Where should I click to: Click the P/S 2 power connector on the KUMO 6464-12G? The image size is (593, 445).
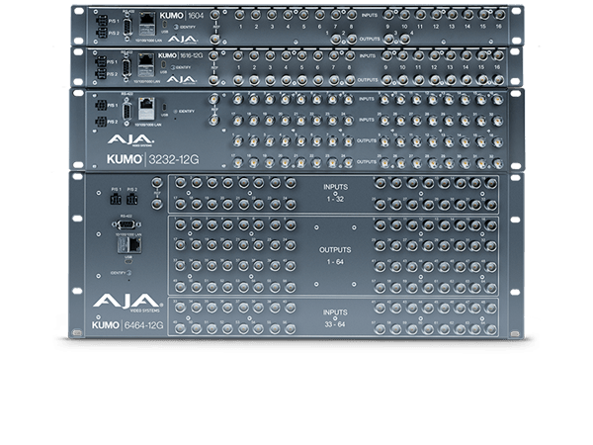pyautogui.click(x=132, y=199)
